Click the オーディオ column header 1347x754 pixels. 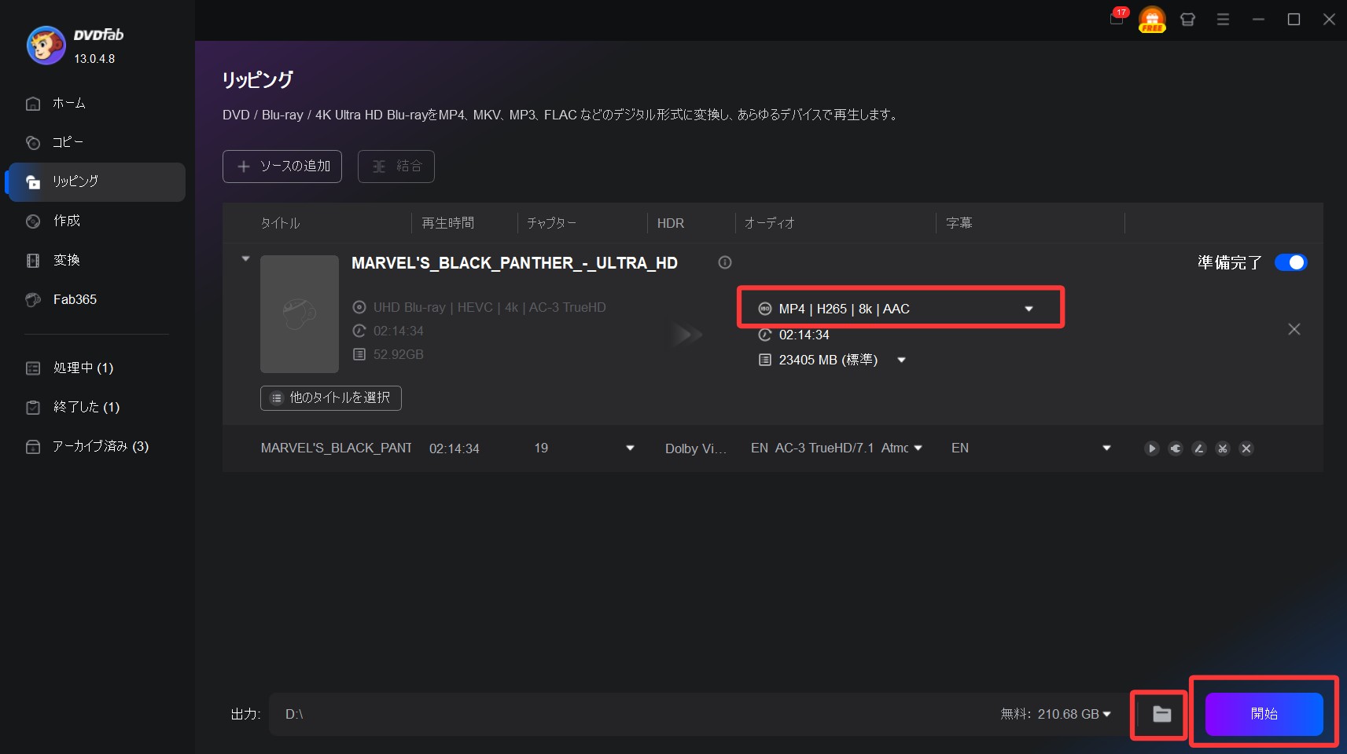[x=770, y=223]
